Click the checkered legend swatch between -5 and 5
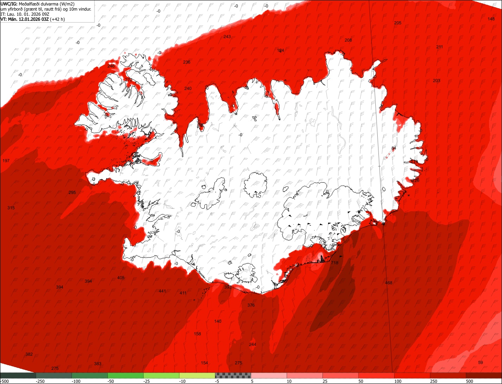Image resolution: width=502 pixels, height=384 pixels. [233, 375]
